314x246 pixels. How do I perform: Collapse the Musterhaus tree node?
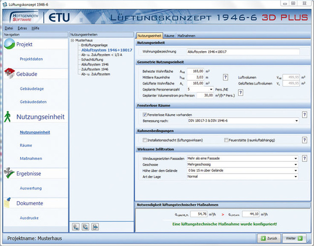click(72, 40)
